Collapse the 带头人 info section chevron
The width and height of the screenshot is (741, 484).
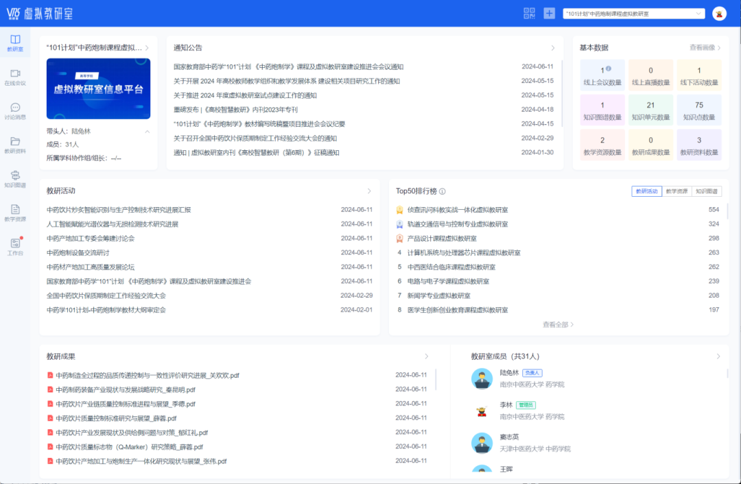147,131
